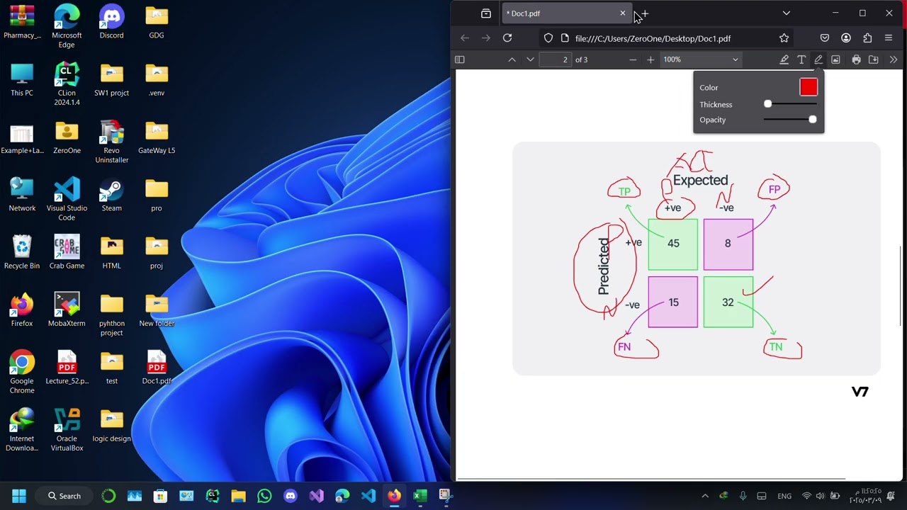The width and height of the screenshot is (907, 510).
Task: Select the Microsoft Edge desktop shortcut
Action: pos(67,26)
